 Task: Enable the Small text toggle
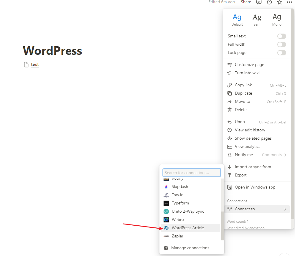click(x=281, y=36)
